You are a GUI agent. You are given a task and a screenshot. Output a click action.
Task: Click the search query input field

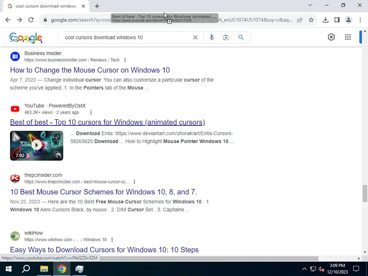127,37
